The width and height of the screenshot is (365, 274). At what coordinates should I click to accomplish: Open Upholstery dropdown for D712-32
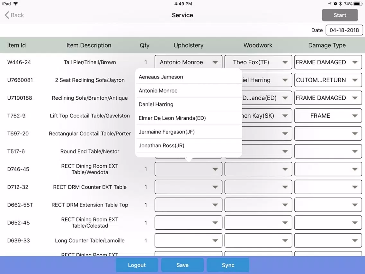[188, 187]
